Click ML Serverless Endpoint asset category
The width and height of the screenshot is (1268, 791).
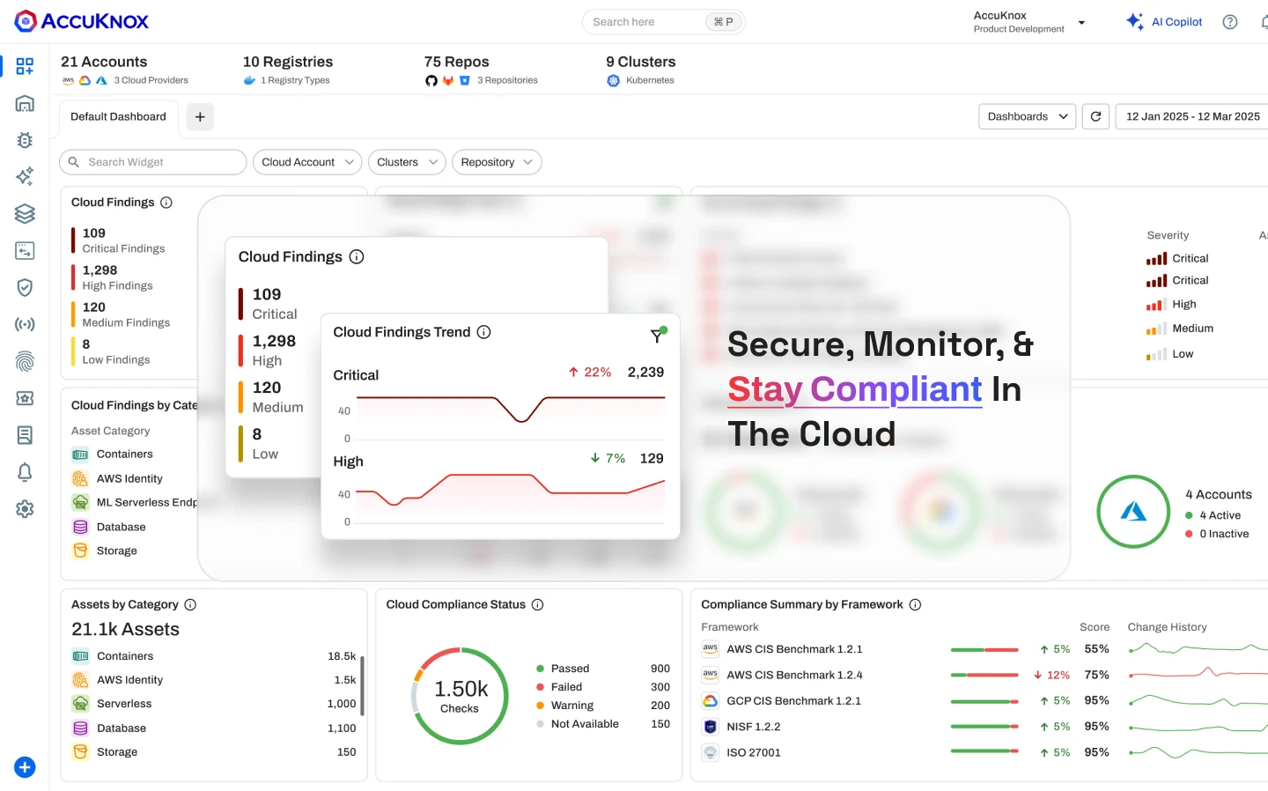(x=135, y=502)
